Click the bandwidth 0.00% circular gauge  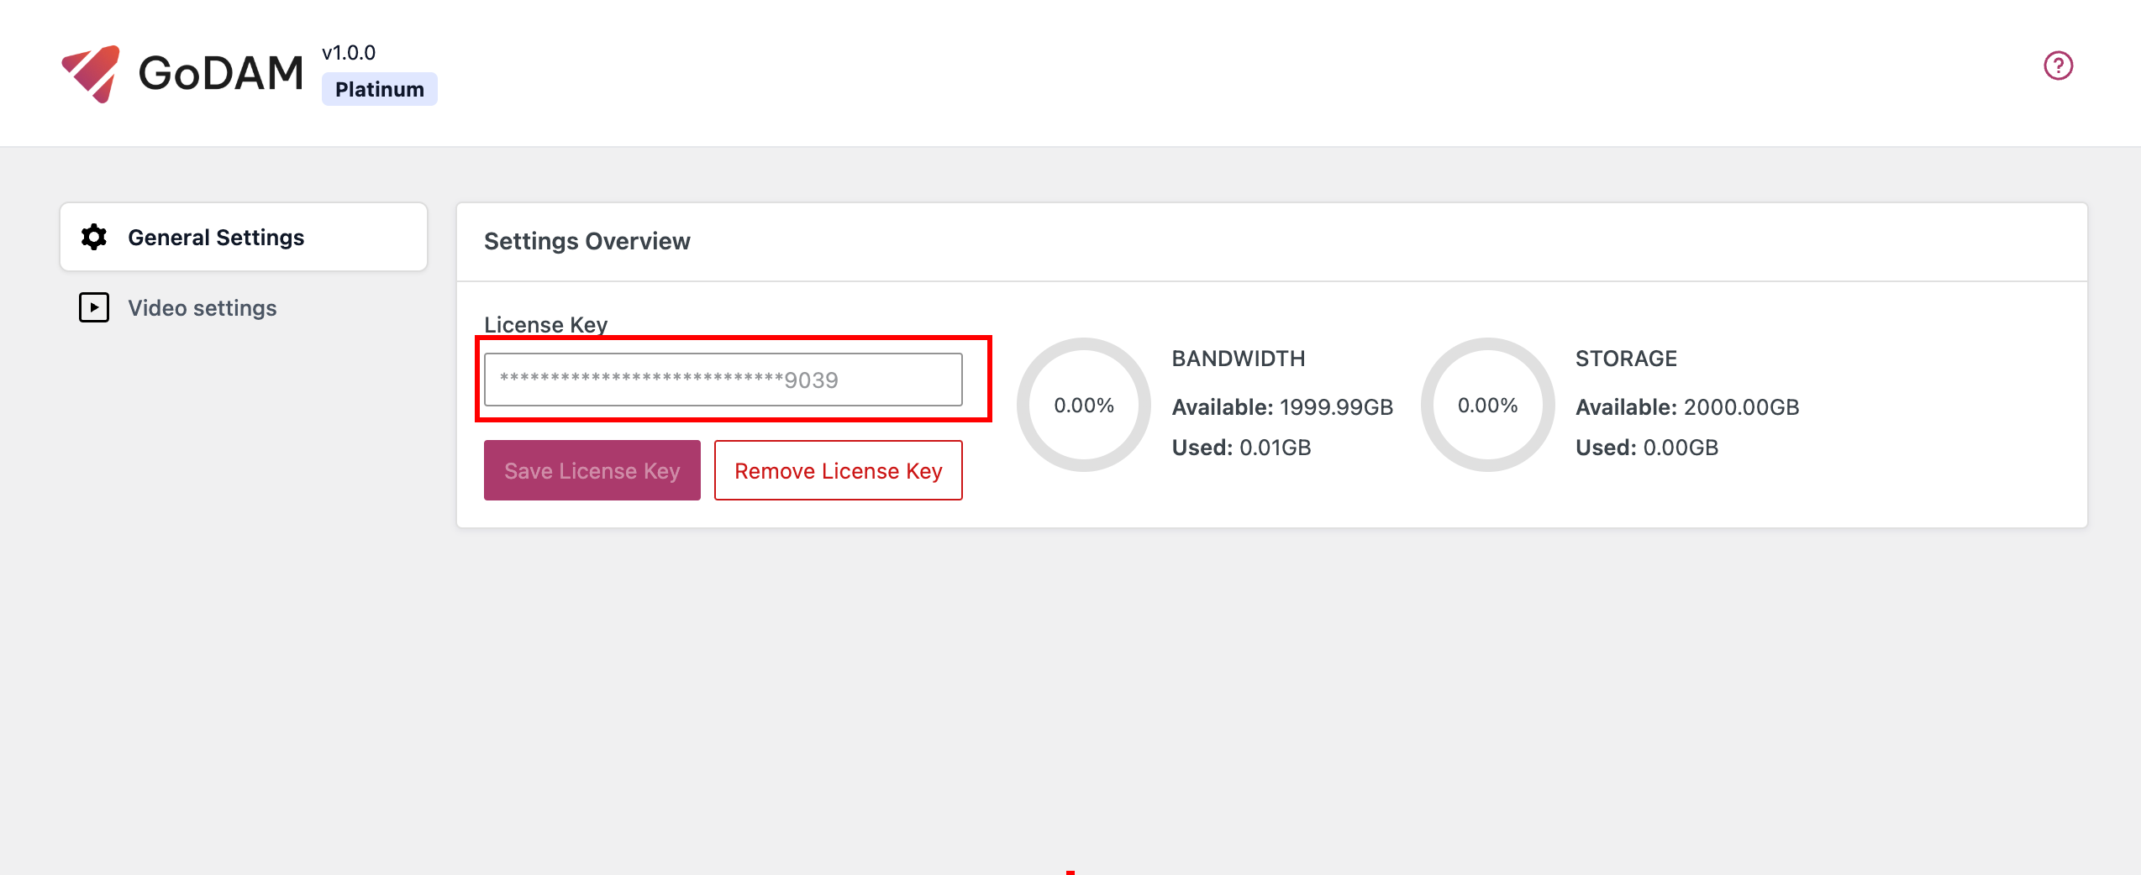[x=1083, y=406]
